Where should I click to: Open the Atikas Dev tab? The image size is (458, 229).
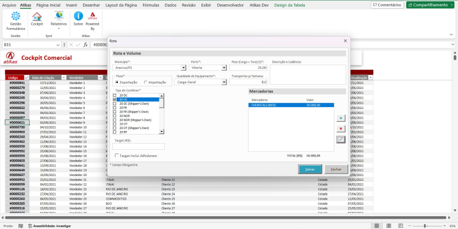coord(259,5)
